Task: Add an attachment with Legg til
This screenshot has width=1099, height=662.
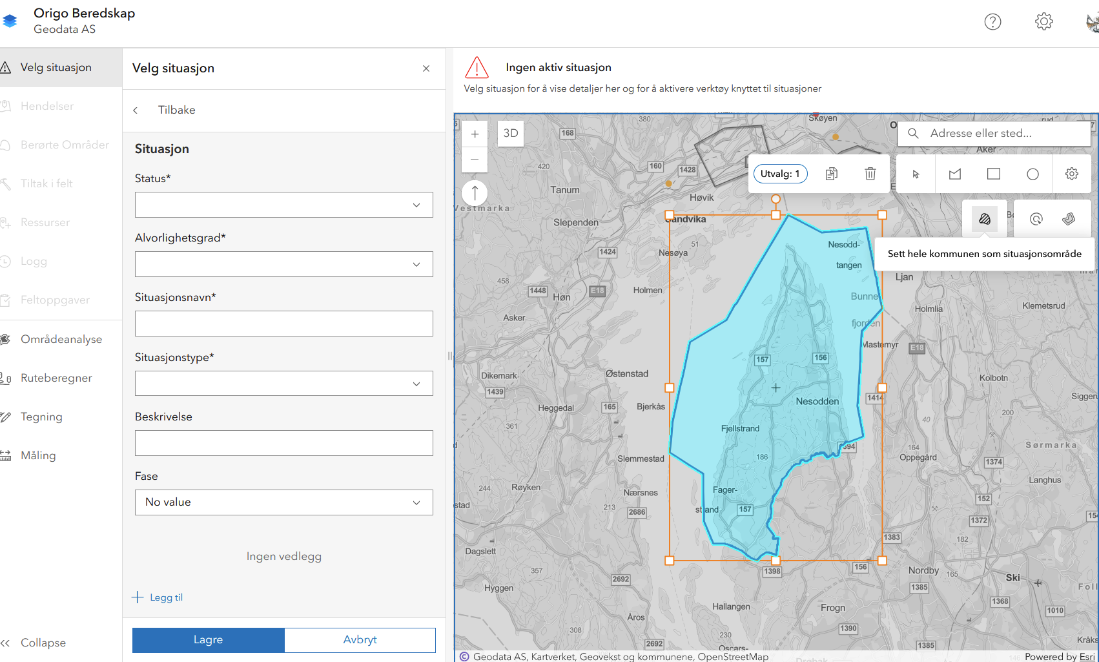Action: pyautogui.click(x=158, y=597)
